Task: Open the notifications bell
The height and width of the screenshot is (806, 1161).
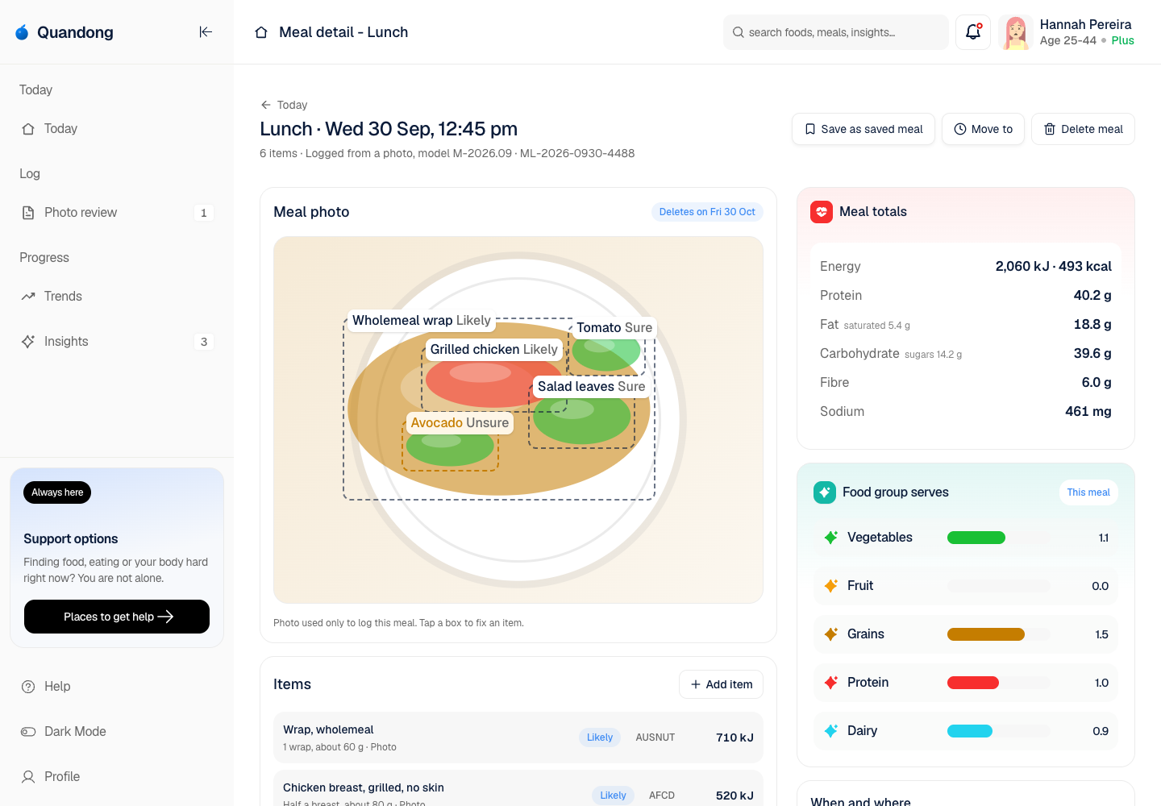Action: coord(973,32)
